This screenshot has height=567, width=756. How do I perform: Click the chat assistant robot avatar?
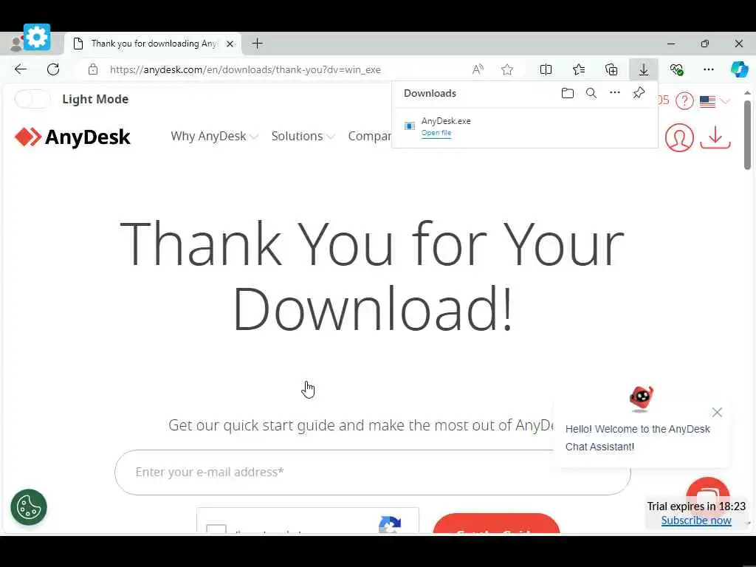642,398
